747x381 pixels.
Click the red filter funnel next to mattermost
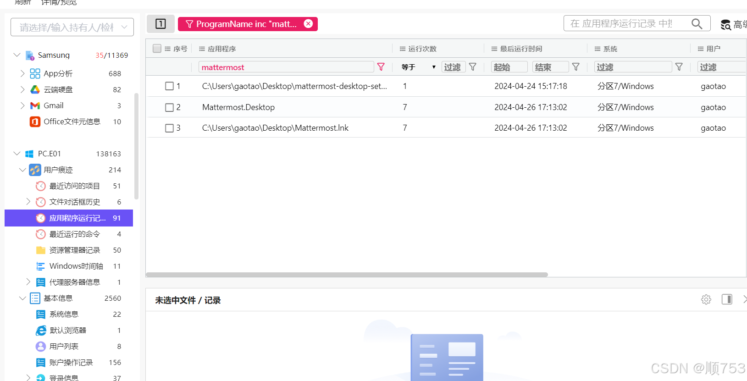tap(381, 67)
